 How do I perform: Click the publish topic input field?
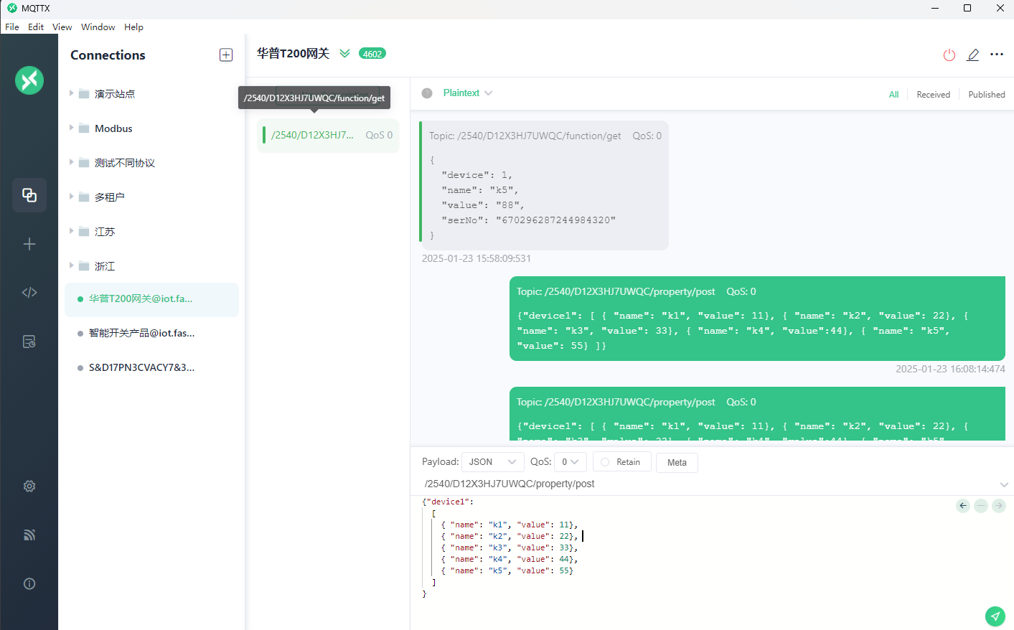tap(707, 484)
